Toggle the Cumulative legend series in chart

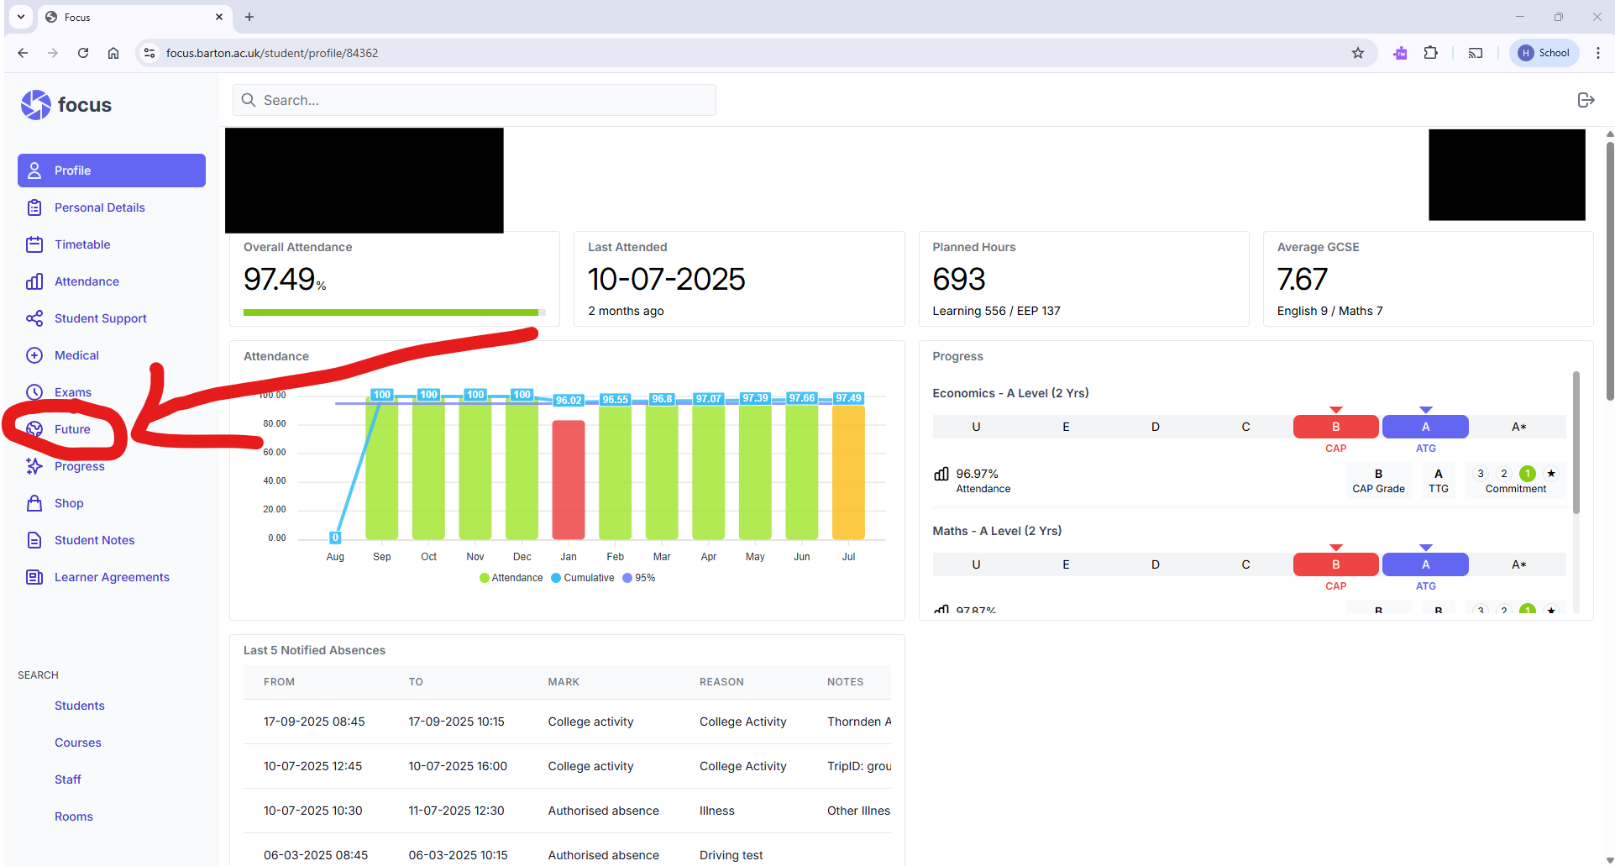coord(583,578)
